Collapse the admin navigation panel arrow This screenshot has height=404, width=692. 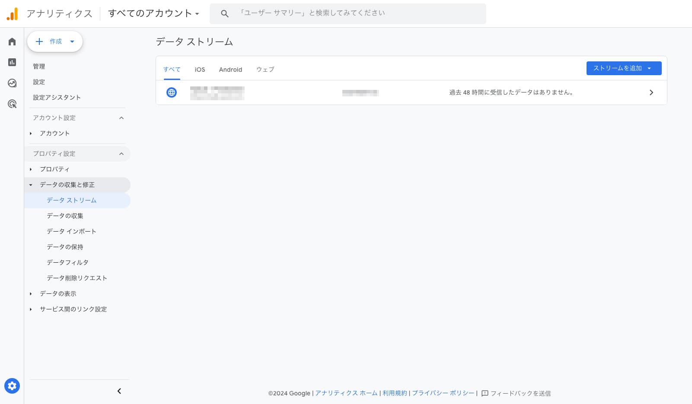119,391
